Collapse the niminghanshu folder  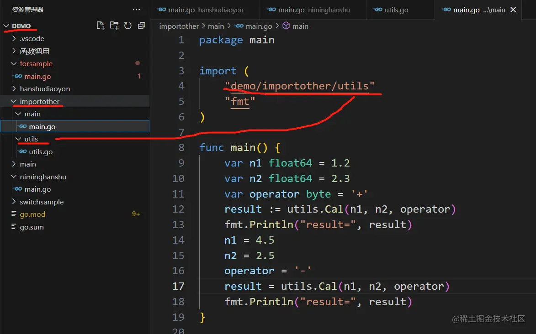click(14, 177)
